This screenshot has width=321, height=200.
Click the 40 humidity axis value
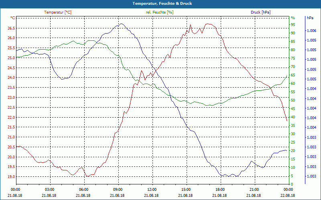pos(293,117)
